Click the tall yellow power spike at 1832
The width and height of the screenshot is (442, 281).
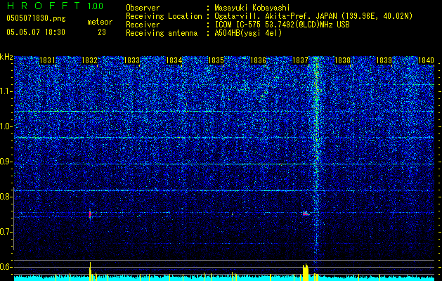[90, 271]
